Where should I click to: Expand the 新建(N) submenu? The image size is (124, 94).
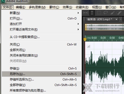click(x=78, y=13)
